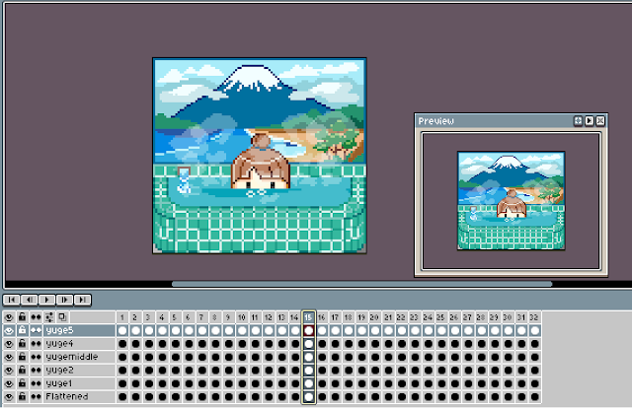
Task: Toggle all layers visibility in timeline header
Action: point(9,316)
